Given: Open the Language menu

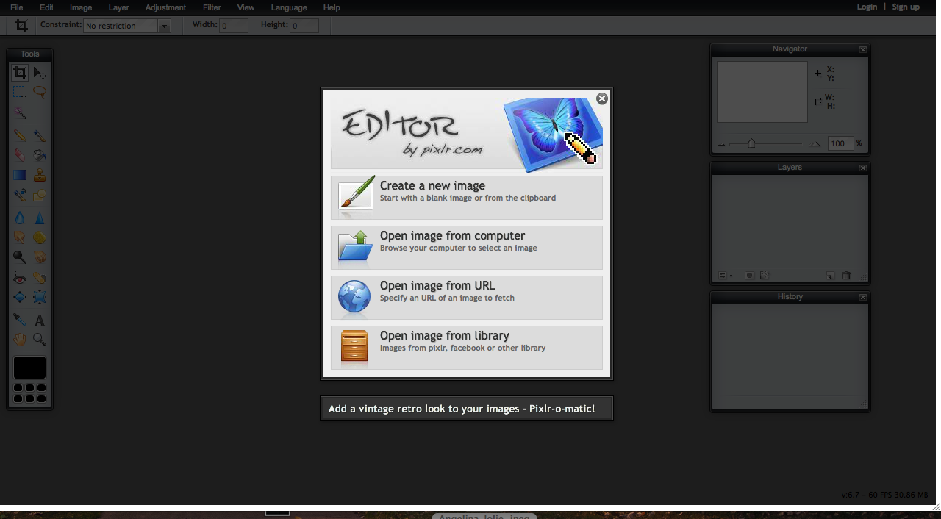Looking at the screenshot, I should click(x=289, y=7).
